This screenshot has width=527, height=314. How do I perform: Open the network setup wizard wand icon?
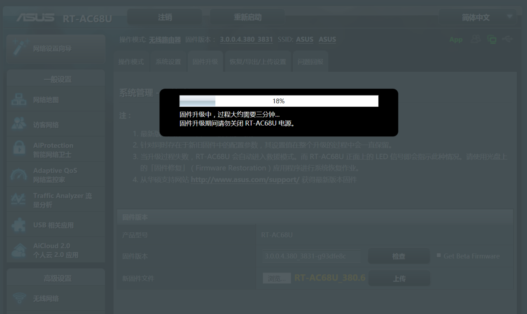[x=19, y=48]
